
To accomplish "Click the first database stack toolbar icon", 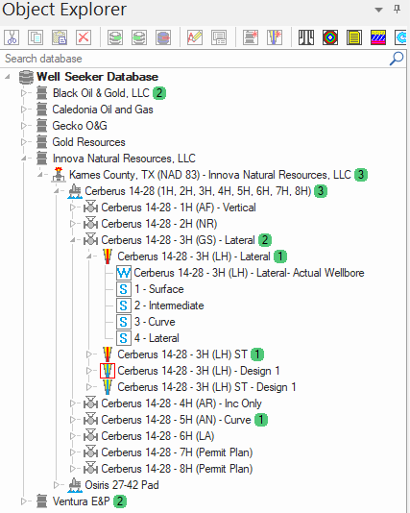I will pyautogui.click(x=115, y=37).
